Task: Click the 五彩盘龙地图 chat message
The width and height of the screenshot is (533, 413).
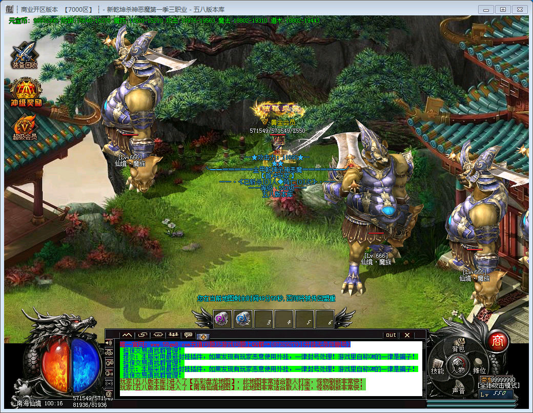Action: pyautogui.click(x=242, y=381)
